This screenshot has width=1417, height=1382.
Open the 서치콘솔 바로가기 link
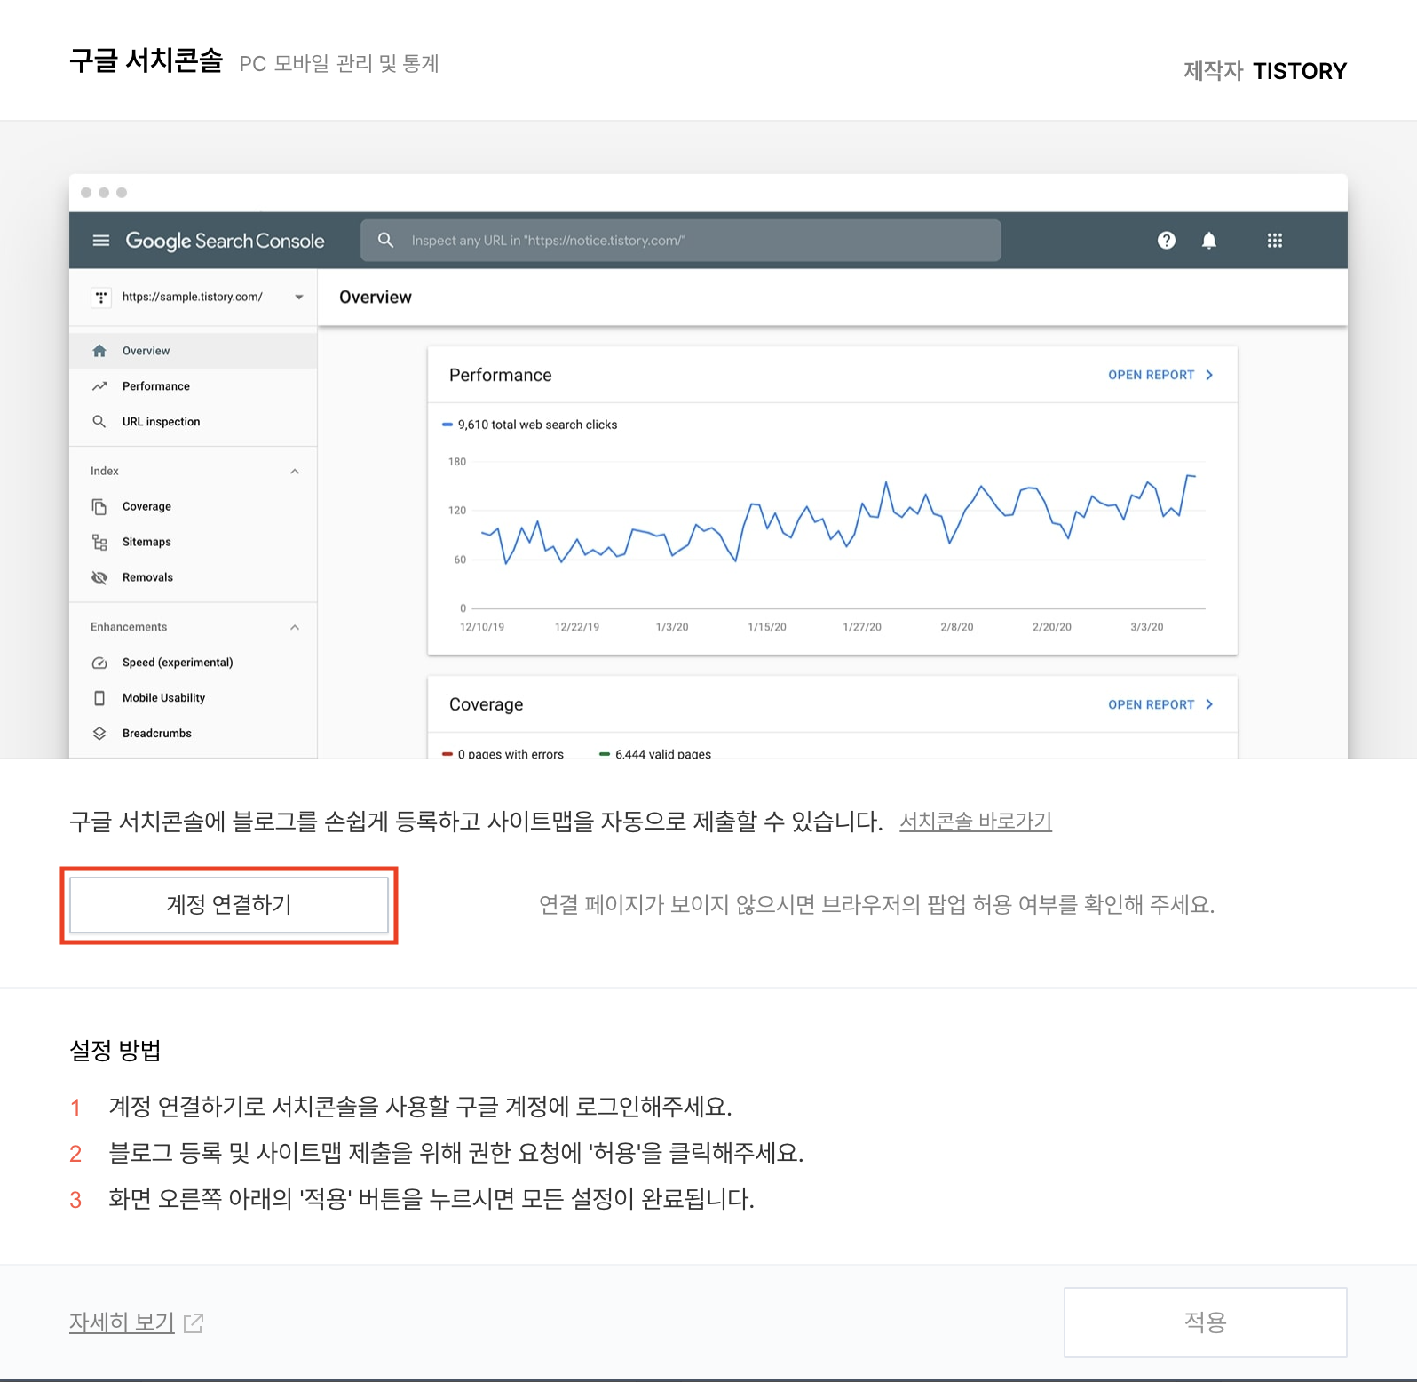click(x=976, y=822)
